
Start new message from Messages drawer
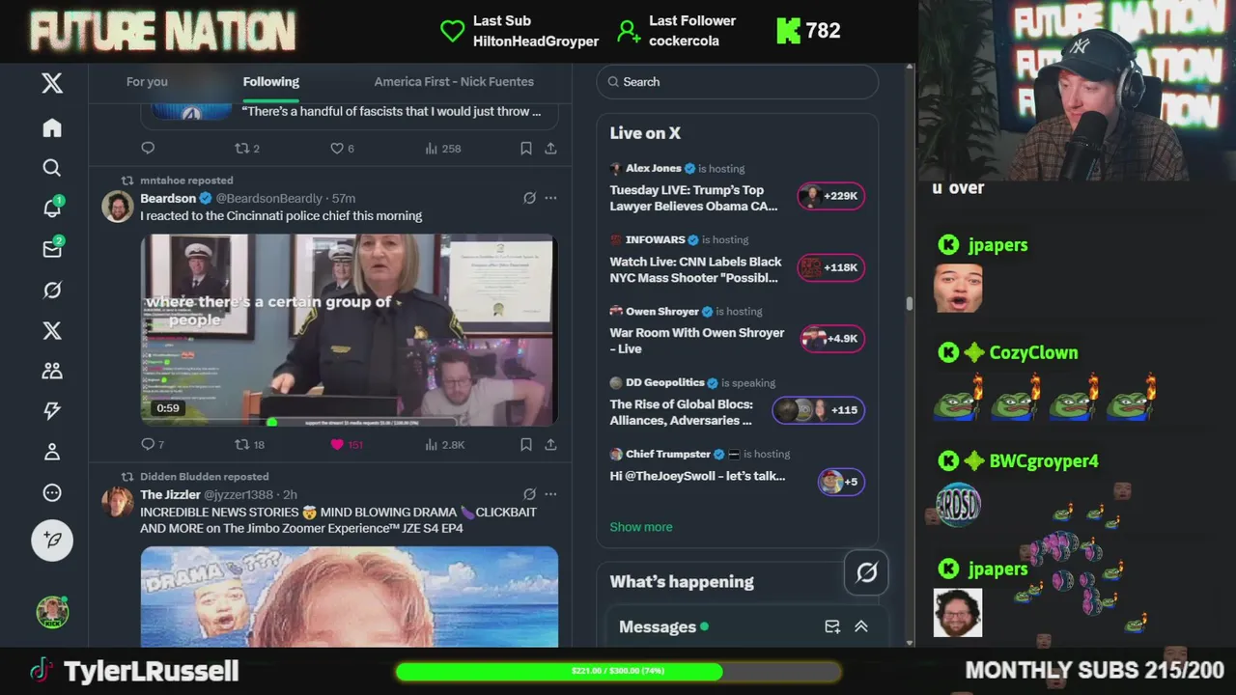(x=832, y=626)
